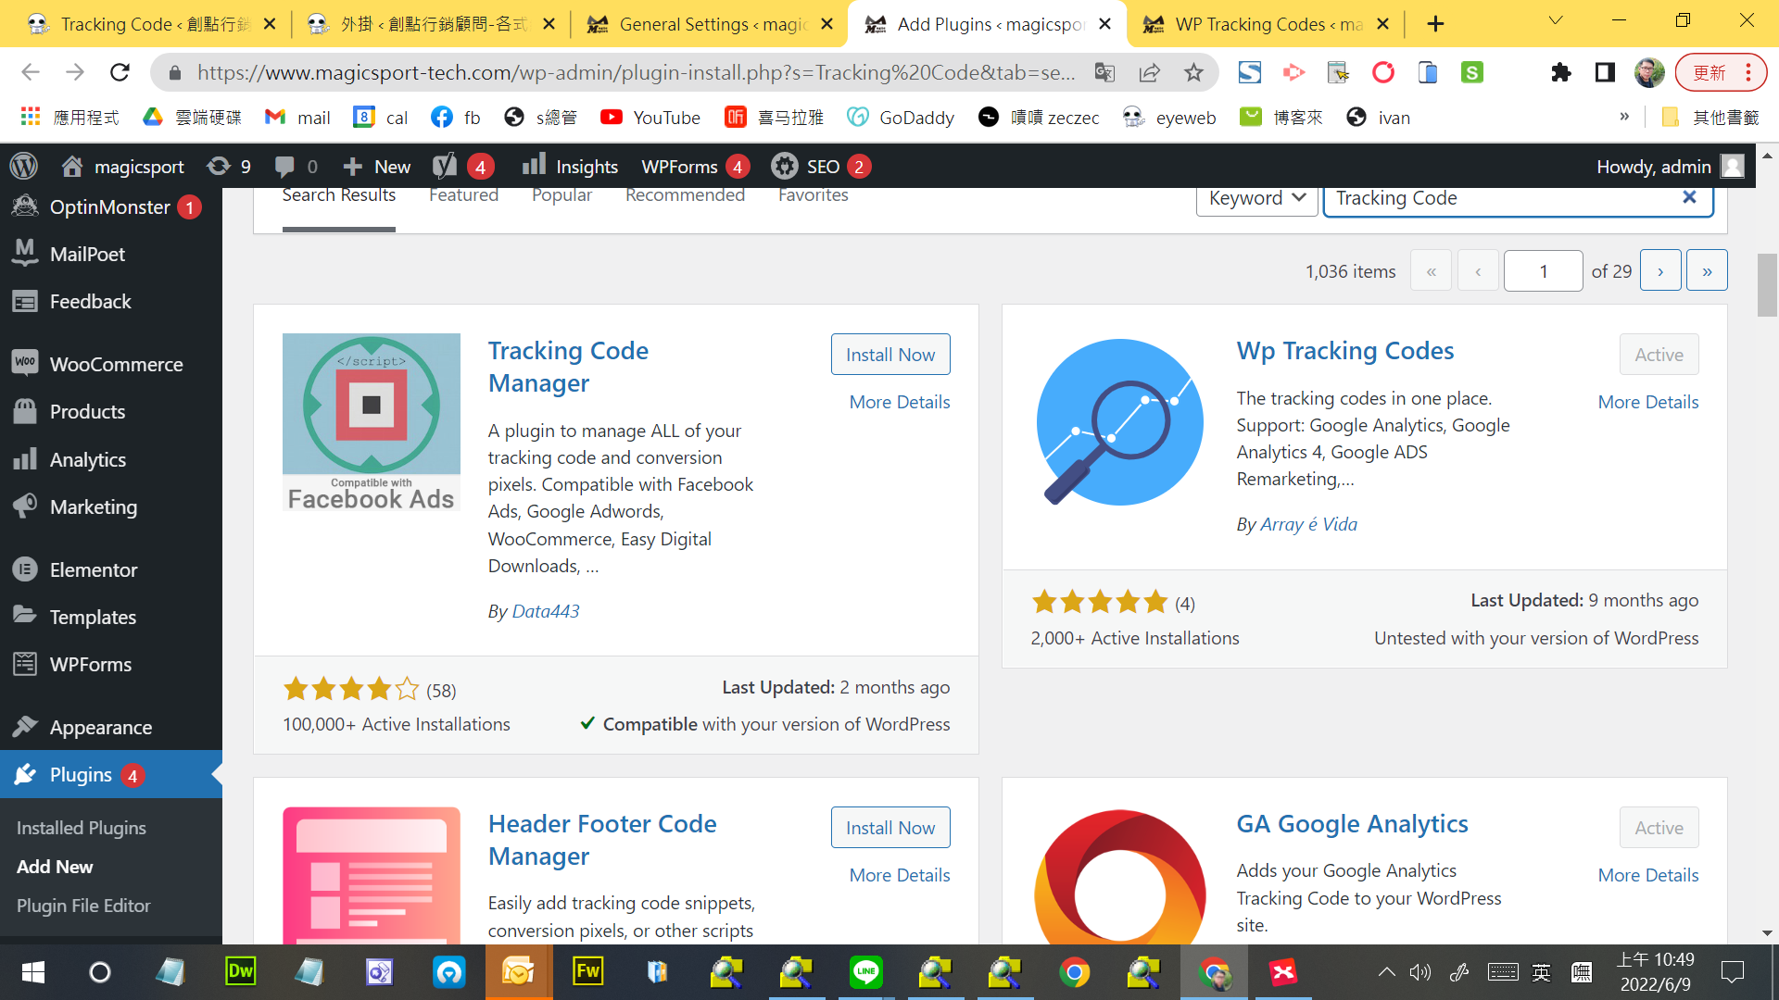Open GA Google Analytics plugin title
The image size is (1779, 1000).
point(1352,824)
